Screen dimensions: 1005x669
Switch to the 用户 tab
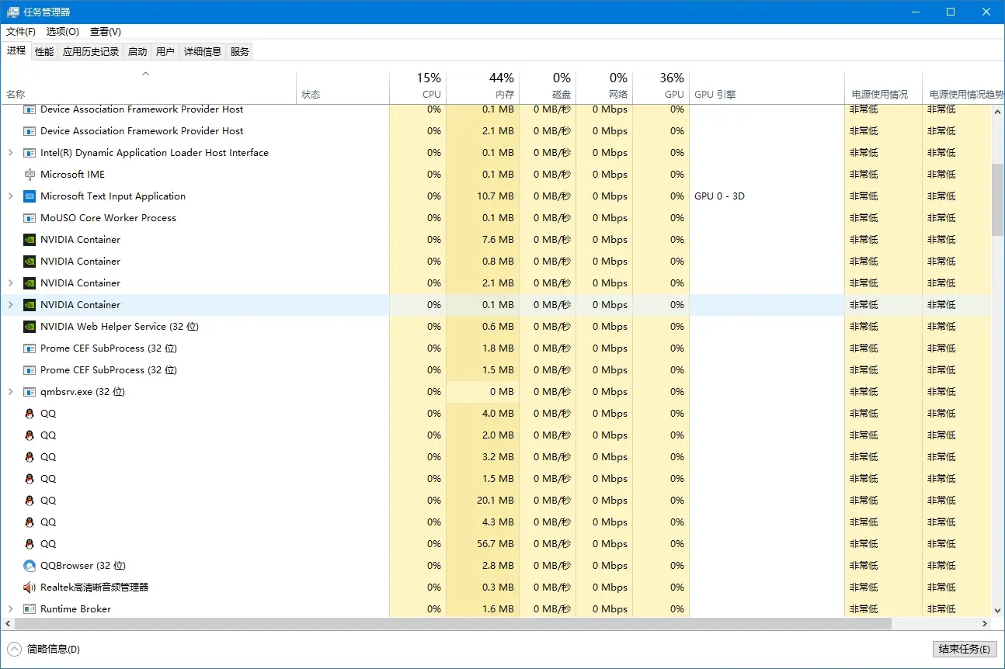(165, 52)
